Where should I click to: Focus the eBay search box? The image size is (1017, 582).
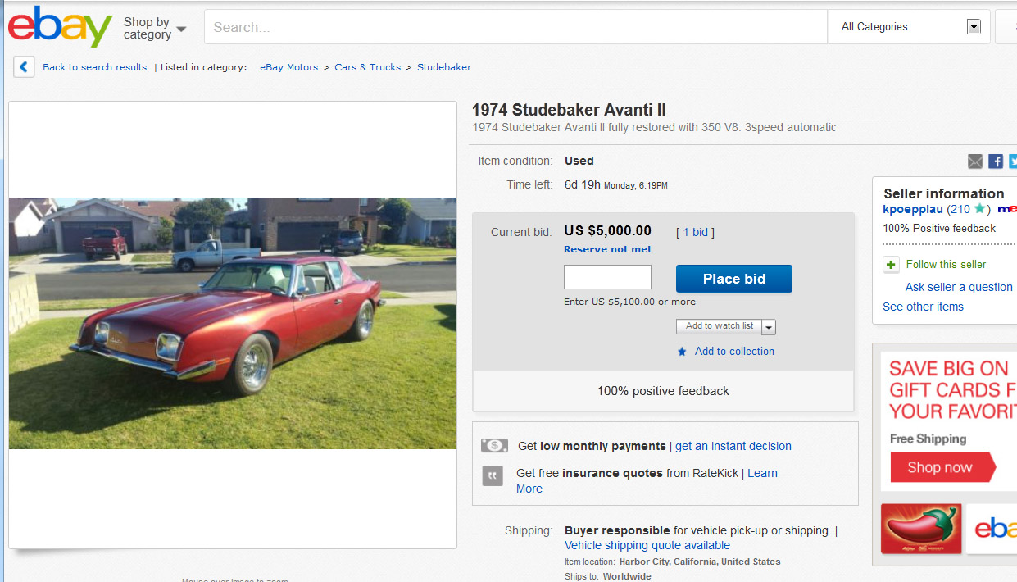(x=515, y=27)
